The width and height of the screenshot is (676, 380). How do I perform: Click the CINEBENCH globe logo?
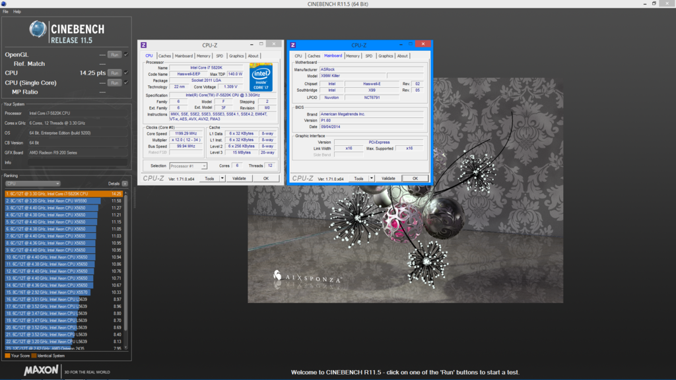(x=38, y=29)
